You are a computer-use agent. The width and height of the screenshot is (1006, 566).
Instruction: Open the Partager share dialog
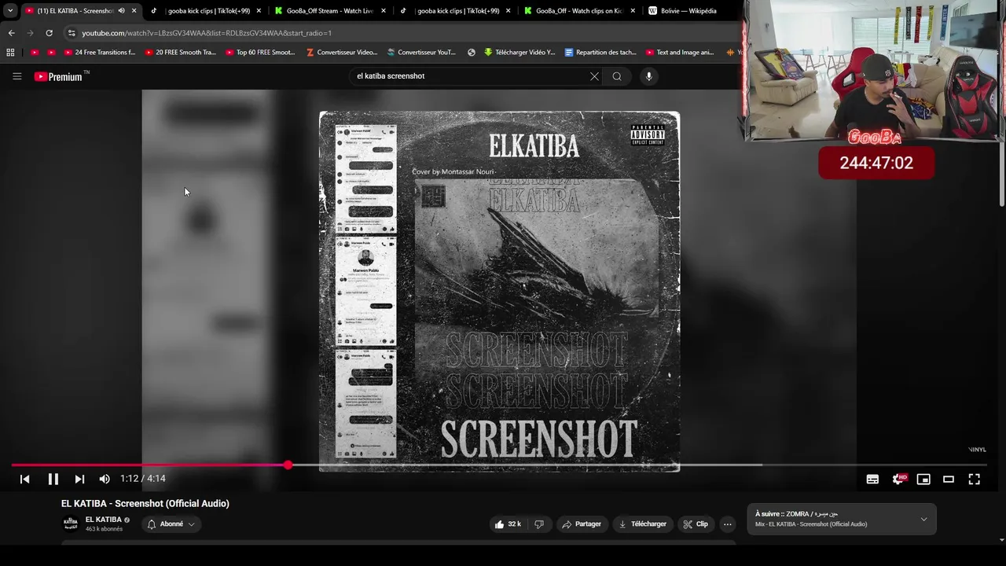(582, 524)
